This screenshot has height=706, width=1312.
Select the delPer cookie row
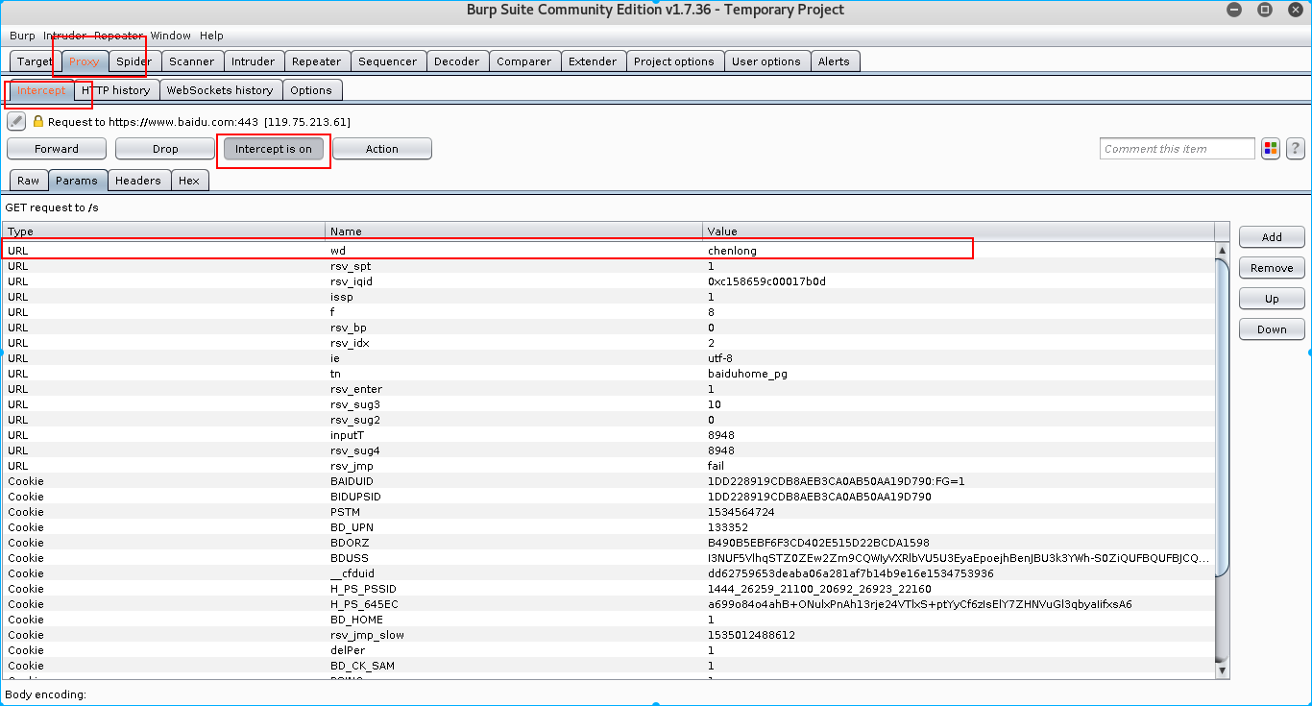609,650
